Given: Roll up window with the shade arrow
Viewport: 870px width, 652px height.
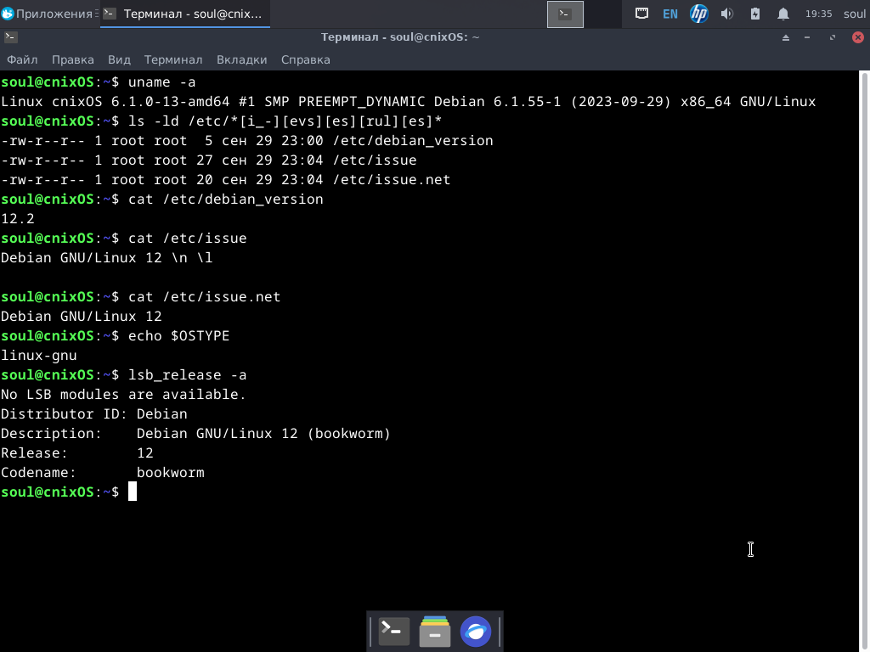Looking at the screenshot, I should [786, 37].
